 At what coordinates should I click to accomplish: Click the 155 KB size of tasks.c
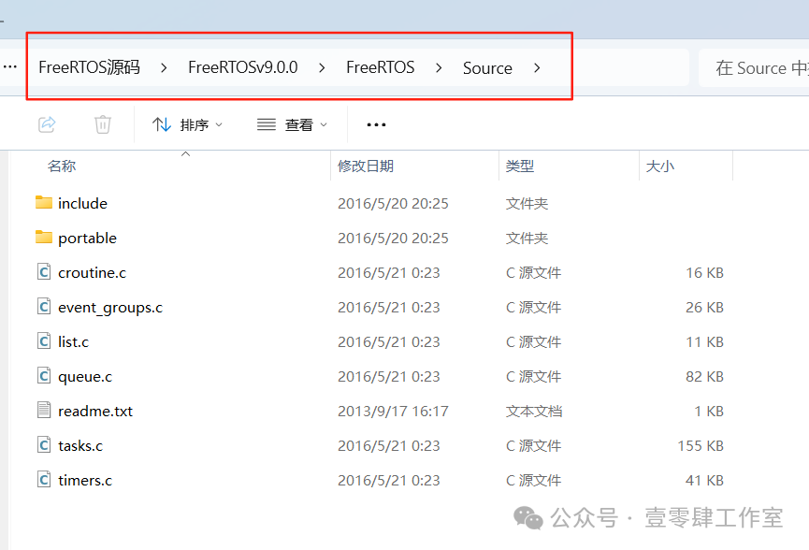coord(701,446)
